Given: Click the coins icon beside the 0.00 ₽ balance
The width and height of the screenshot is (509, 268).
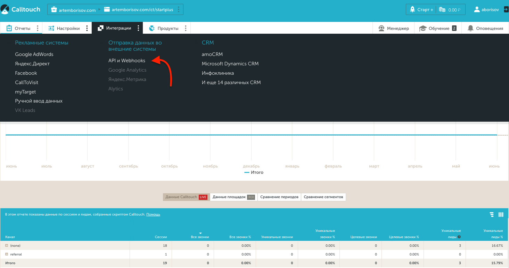Looking at the screenshot, I should pos(442,10).
